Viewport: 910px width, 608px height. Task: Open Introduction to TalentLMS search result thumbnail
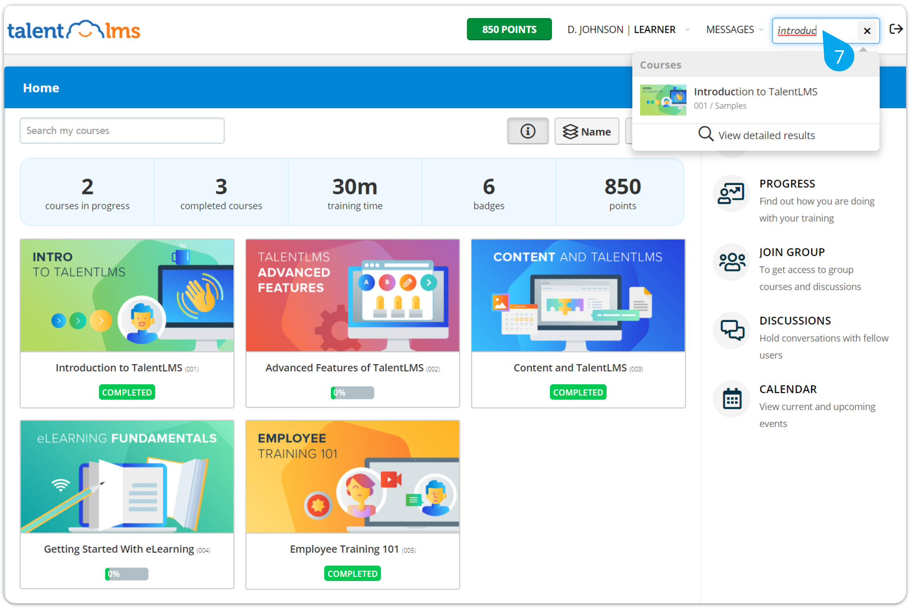[663, 100]
